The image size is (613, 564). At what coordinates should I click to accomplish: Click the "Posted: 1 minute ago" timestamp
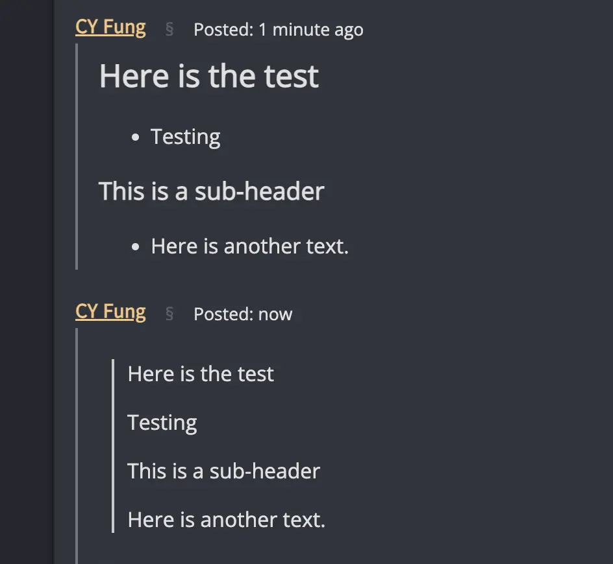click(x=278, y=30)
